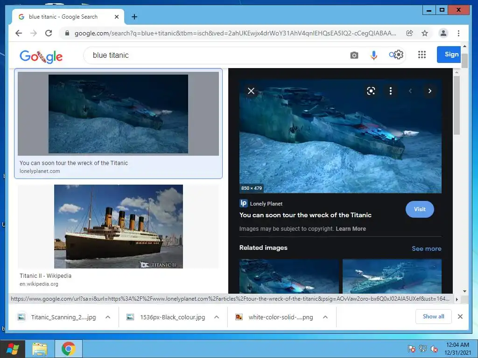Select the first related wreck thumbnail
This screenshot has height=358, width=478.
pos(288,276)
